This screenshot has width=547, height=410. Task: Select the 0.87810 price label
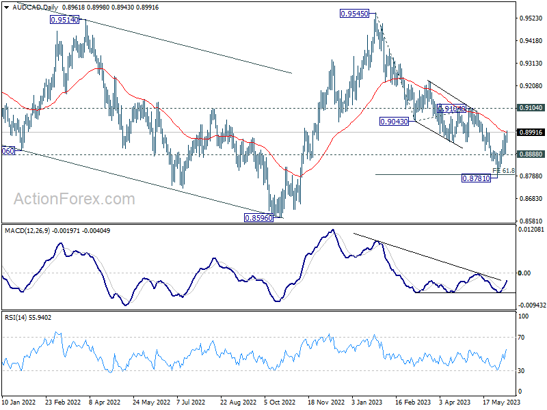pyautogui.click(x=476, y=178)
